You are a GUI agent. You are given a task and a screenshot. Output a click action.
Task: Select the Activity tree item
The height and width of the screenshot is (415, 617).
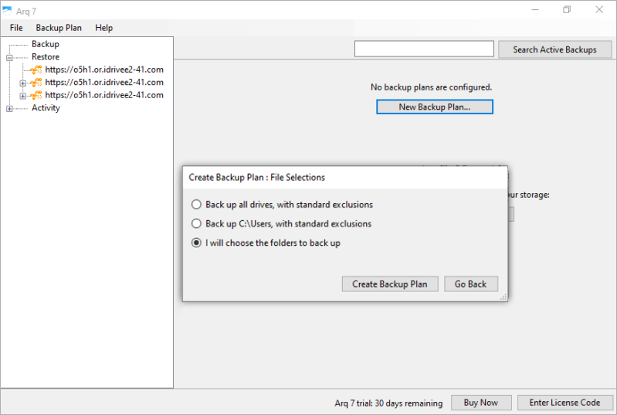[46, 108]
